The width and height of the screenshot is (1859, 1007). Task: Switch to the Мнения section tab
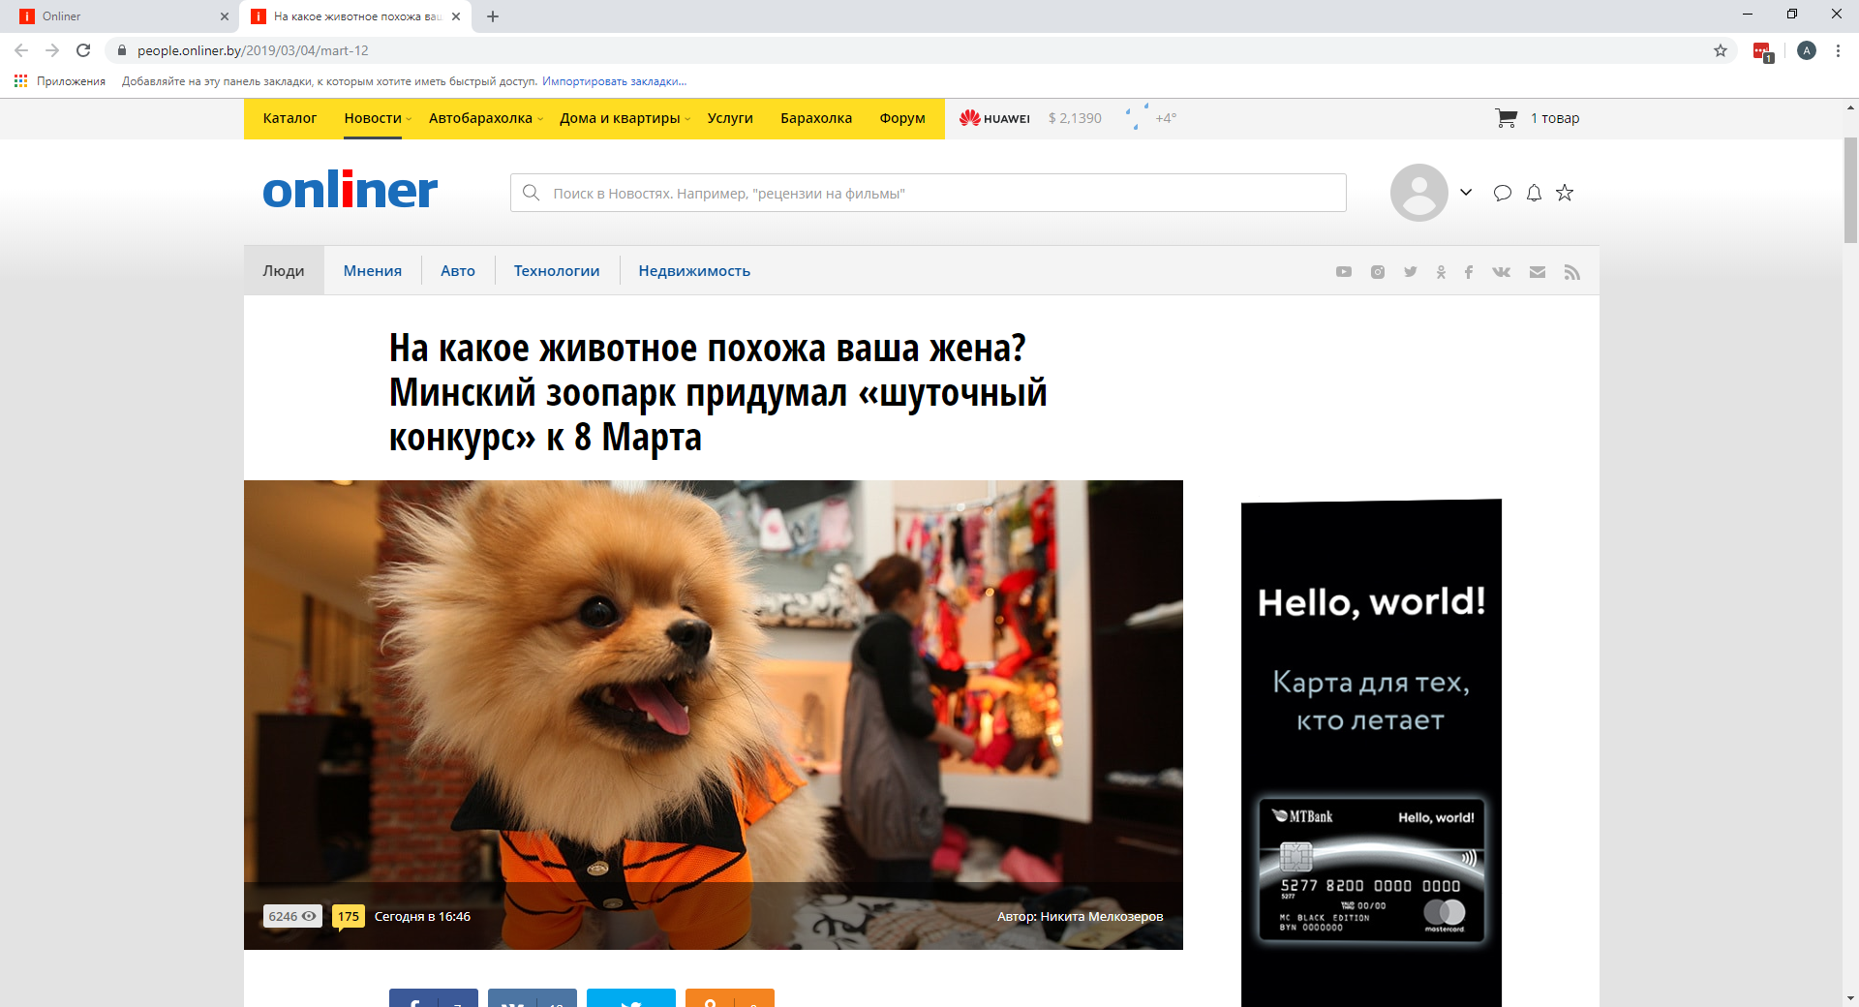[x=373, y=271]
